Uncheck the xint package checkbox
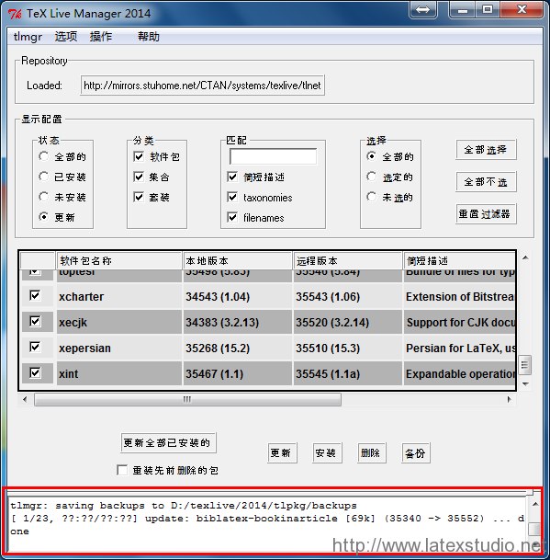Image resolution: width=550 pixels, height=560 pixels. coord(35,373)
